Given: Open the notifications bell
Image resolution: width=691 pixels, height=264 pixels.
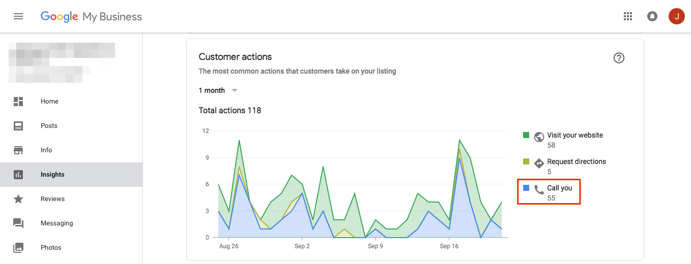Looking at the screenshot, I should coord(652,16).
